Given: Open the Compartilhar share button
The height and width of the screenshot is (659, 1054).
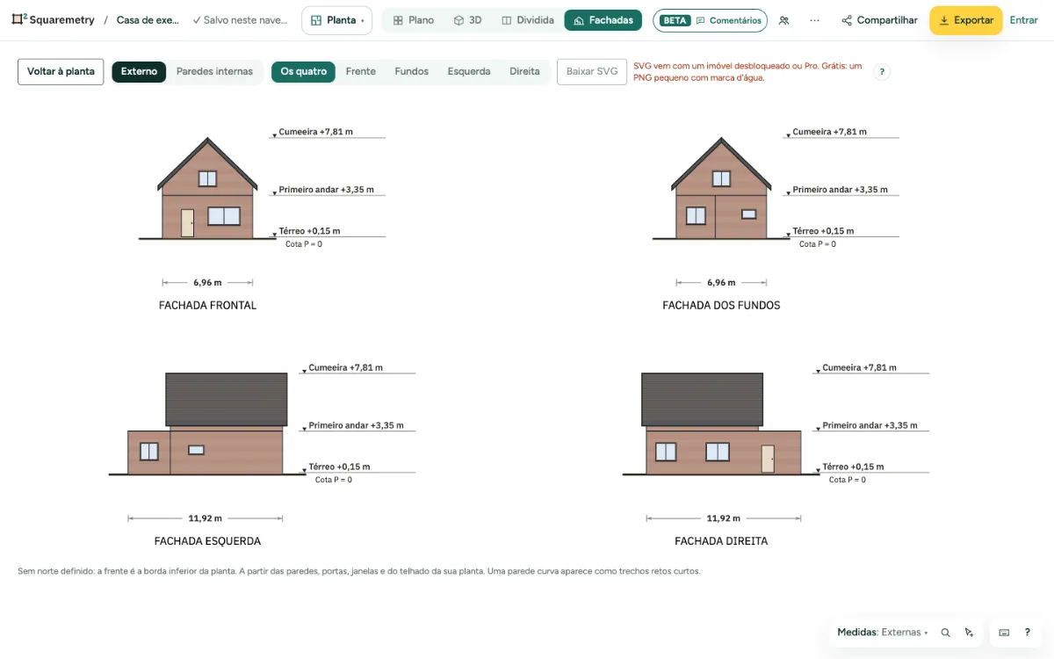Looking at the screenshot, I should (x=879, y=20).
